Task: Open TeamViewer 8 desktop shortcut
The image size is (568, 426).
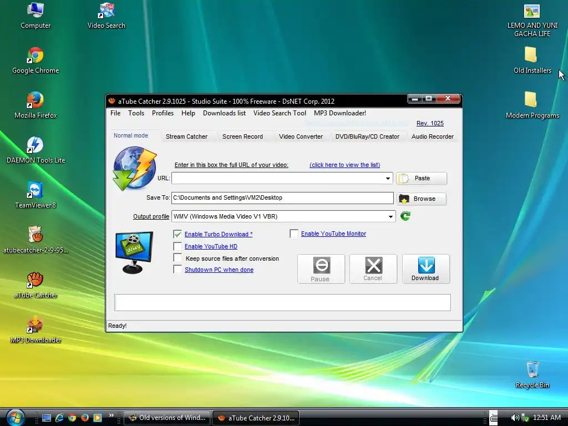Action: (35, 195)
